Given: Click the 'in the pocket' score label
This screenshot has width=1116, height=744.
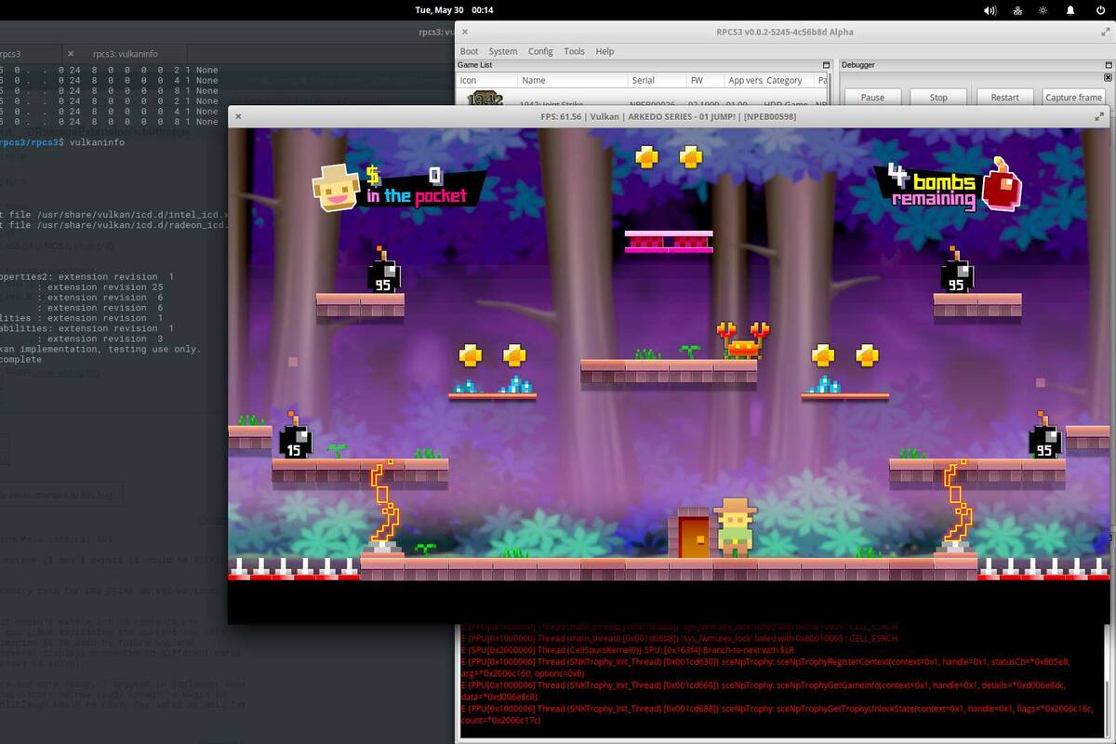Looking at the screenshot, I should click(415, 196).
